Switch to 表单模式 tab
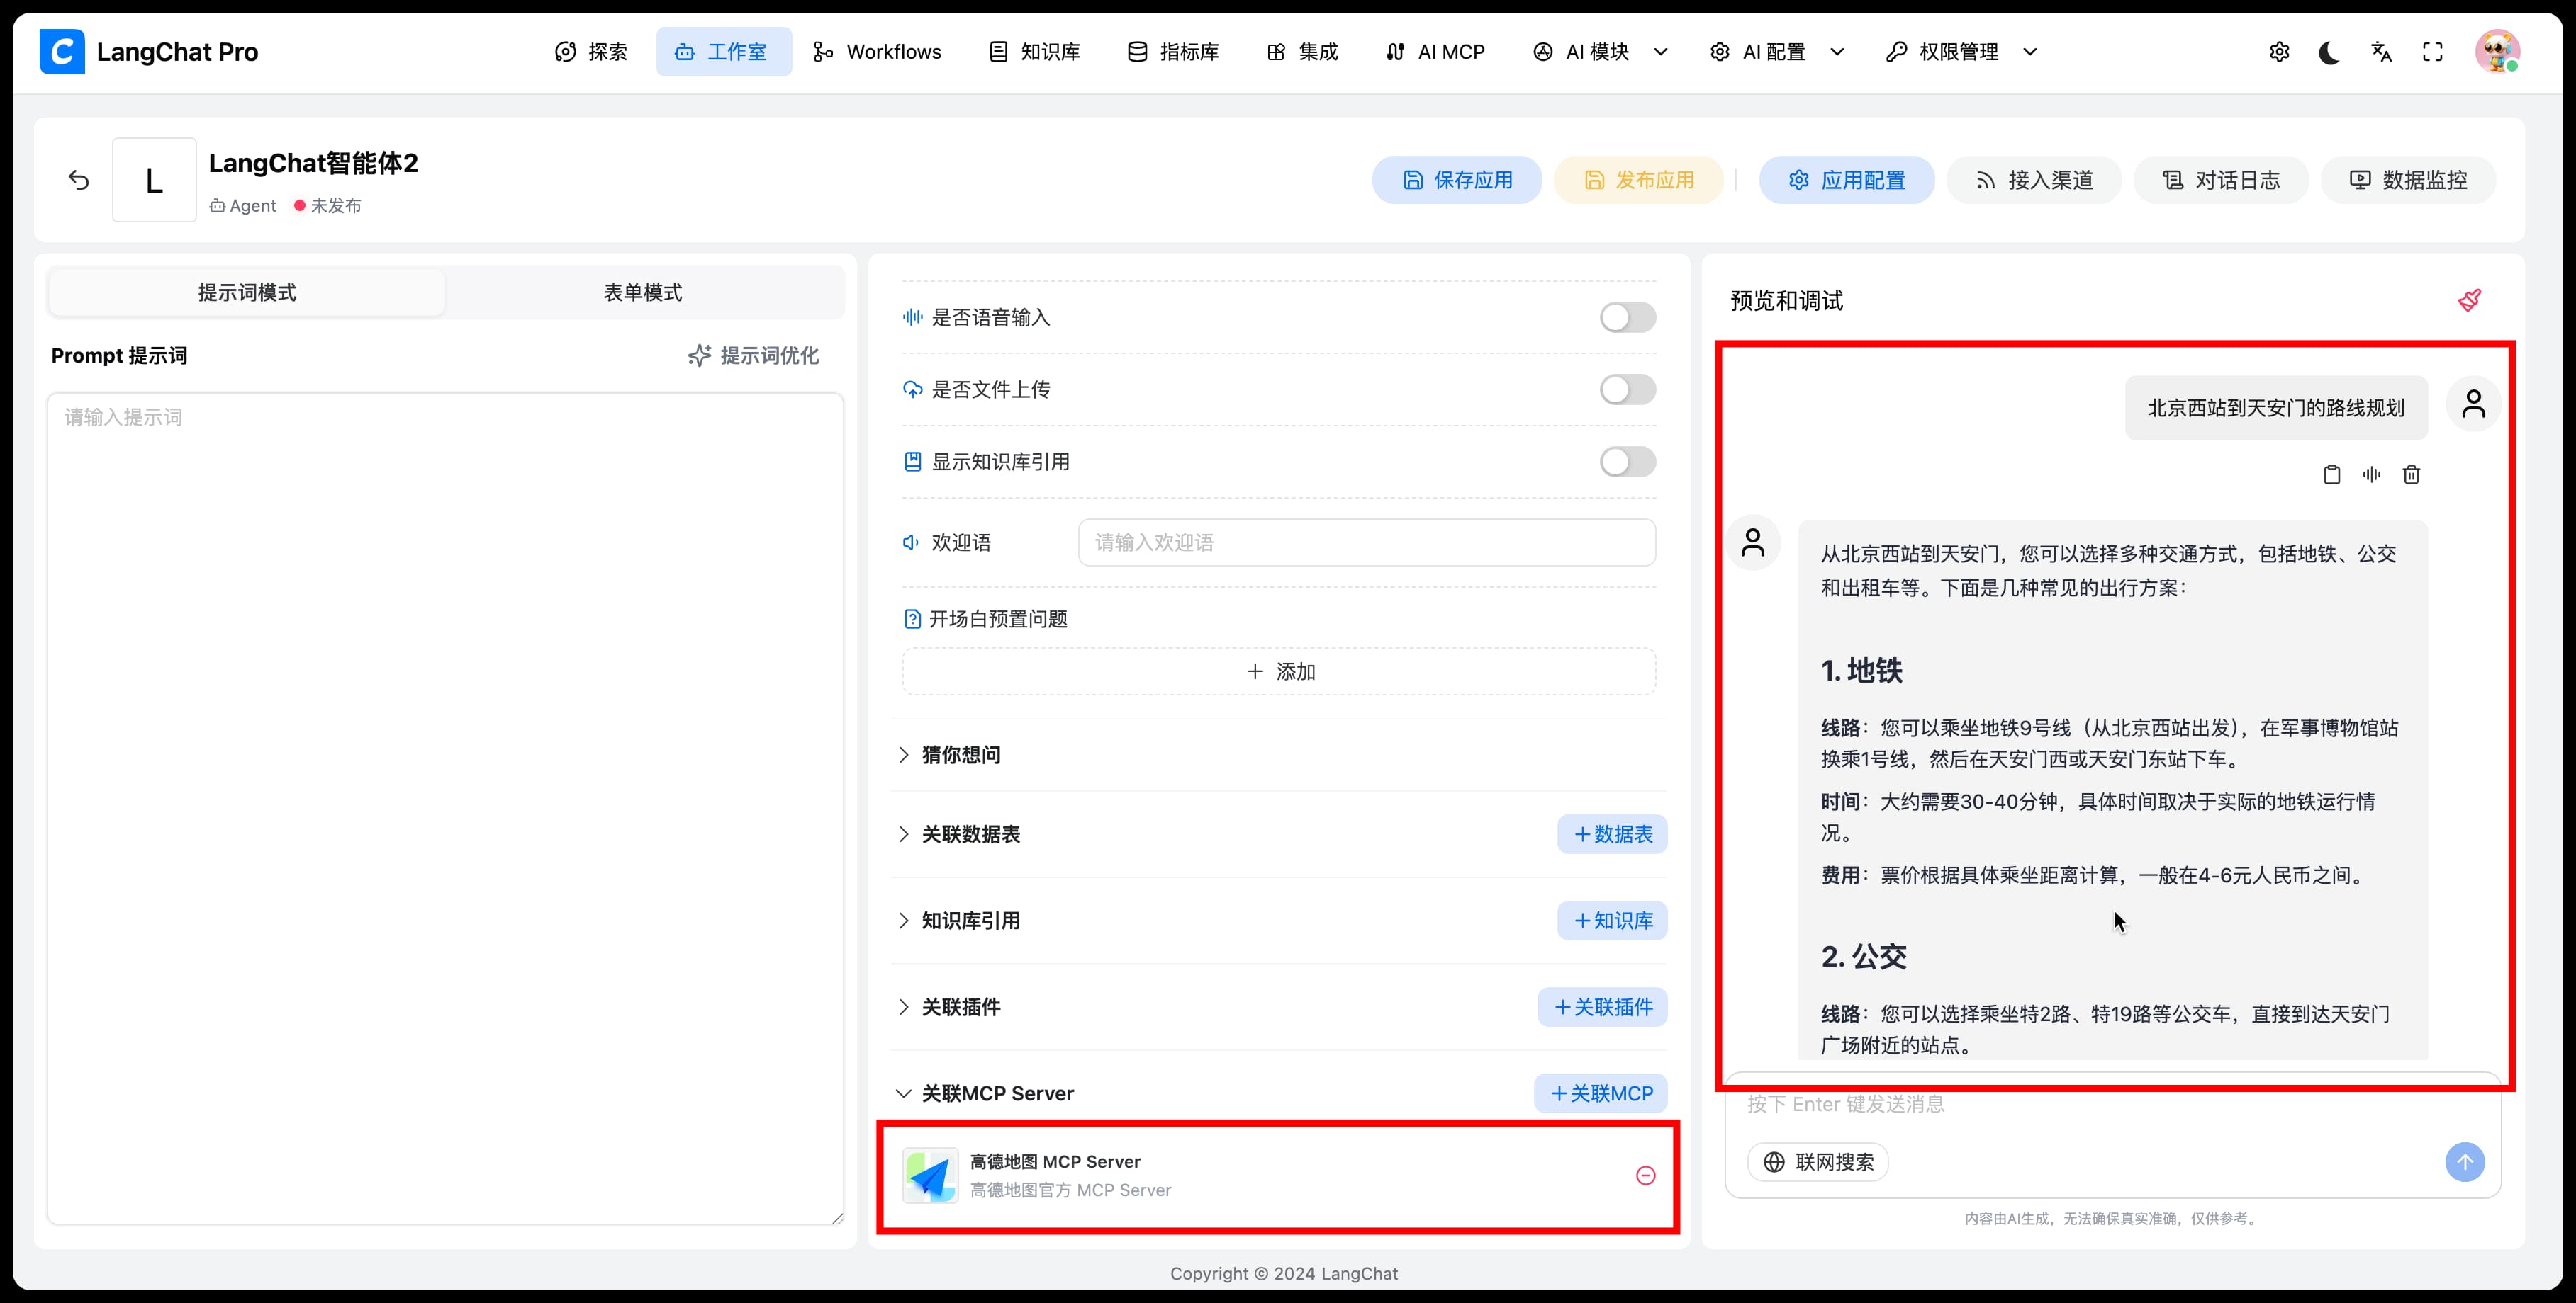 point(642,292)
